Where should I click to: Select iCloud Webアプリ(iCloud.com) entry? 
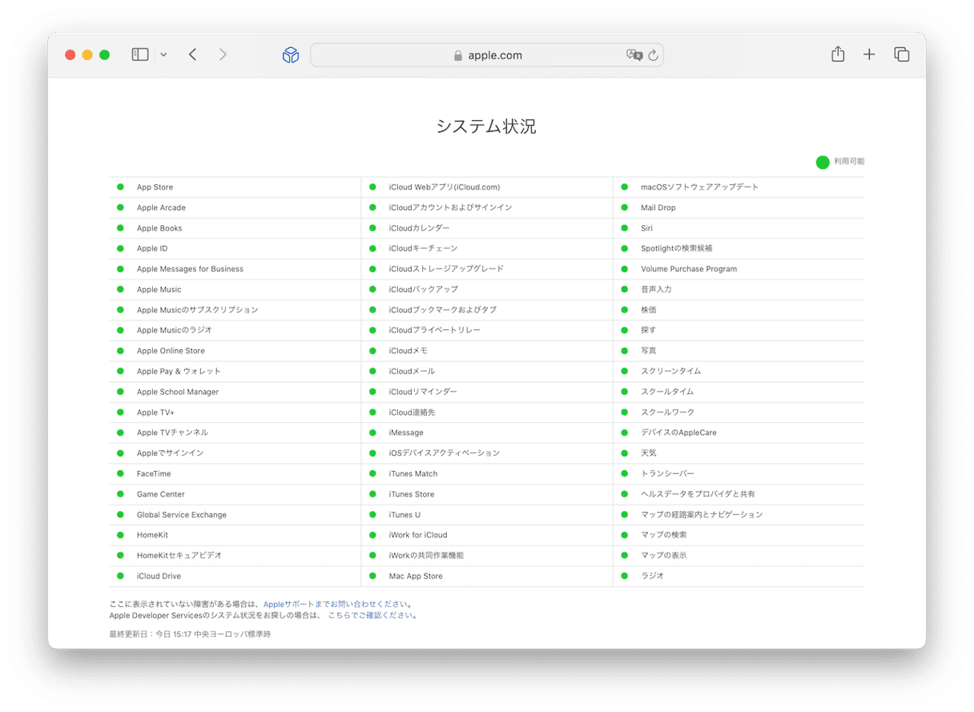(445, 187)
